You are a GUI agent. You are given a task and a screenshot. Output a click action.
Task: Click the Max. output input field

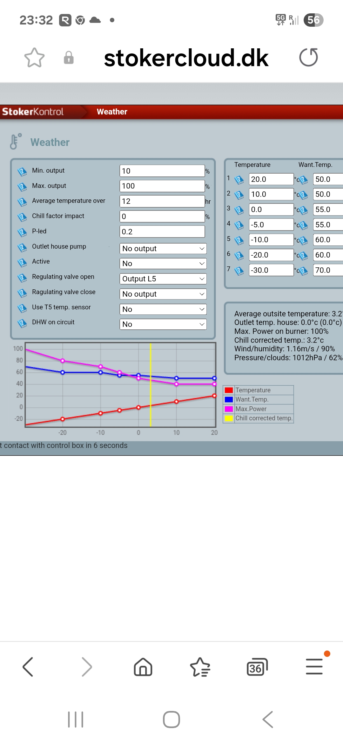tap(162, 186)
